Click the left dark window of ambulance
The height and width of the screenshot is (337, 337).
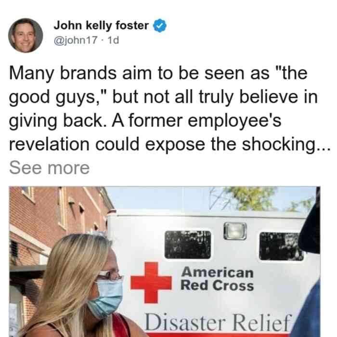click(x=188, y=245)
